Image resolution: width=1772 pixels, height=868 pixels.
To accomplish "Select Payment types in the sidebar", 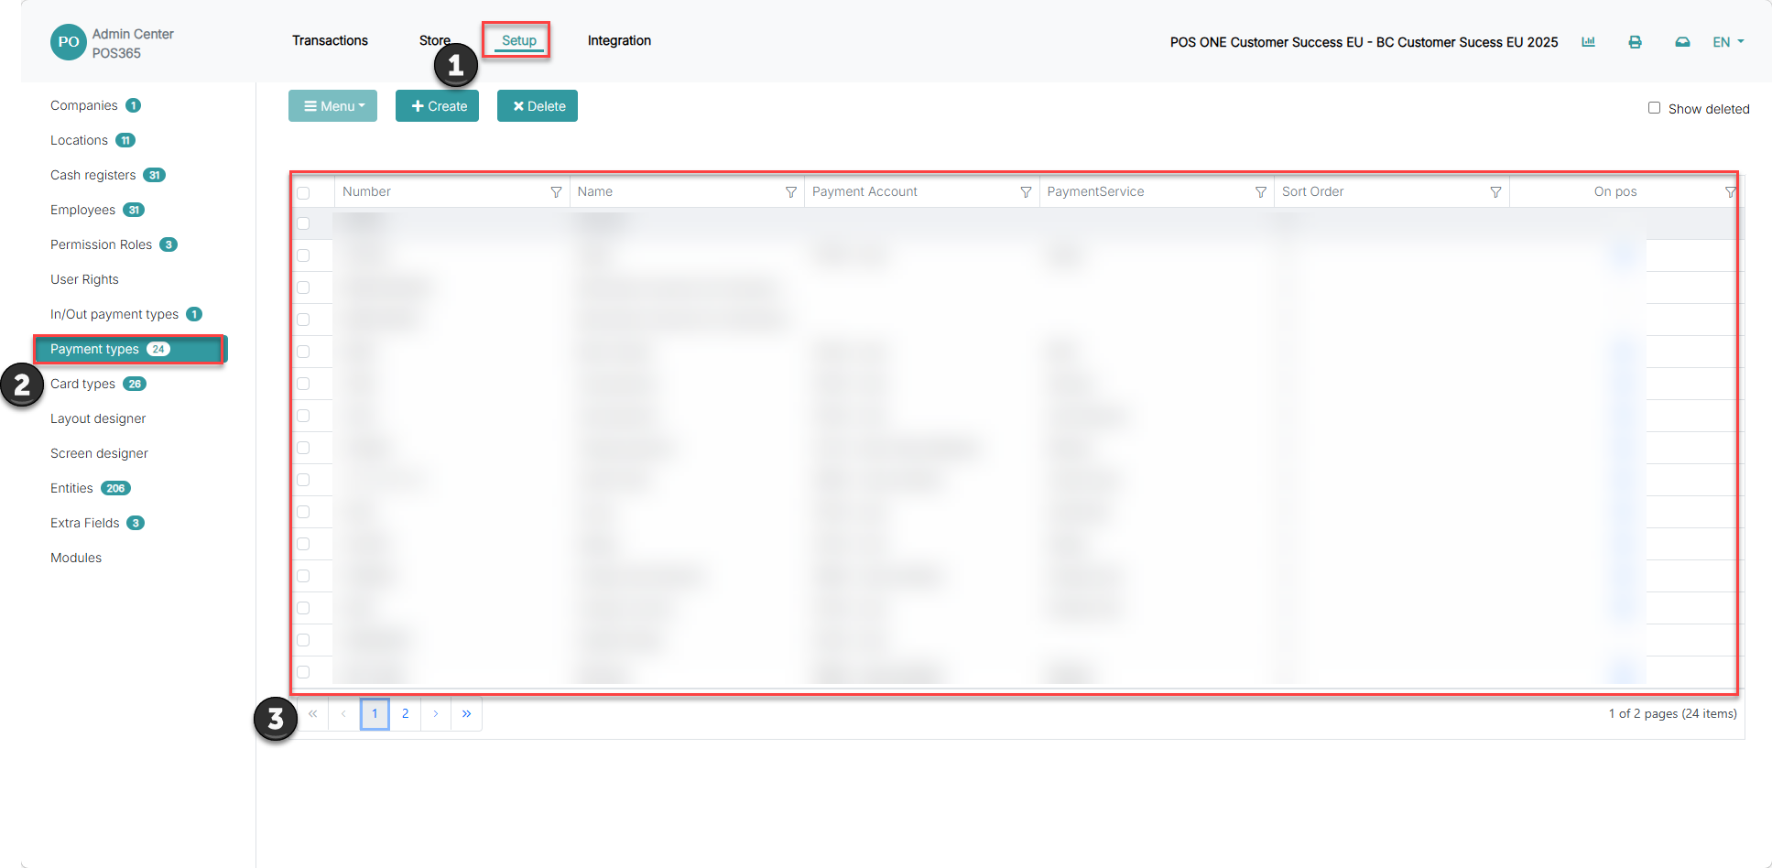I will point(129,349).
